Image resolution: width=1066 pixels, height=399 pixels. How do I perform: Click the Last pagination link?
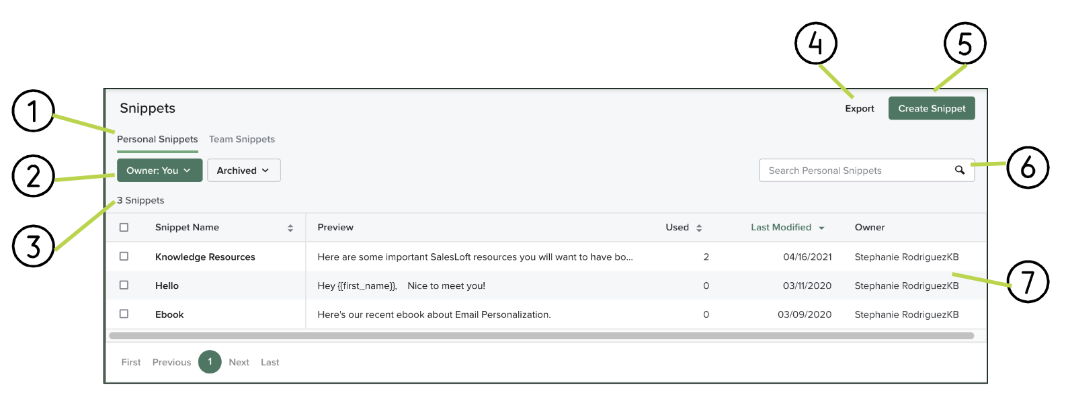[x=270, y=362]
